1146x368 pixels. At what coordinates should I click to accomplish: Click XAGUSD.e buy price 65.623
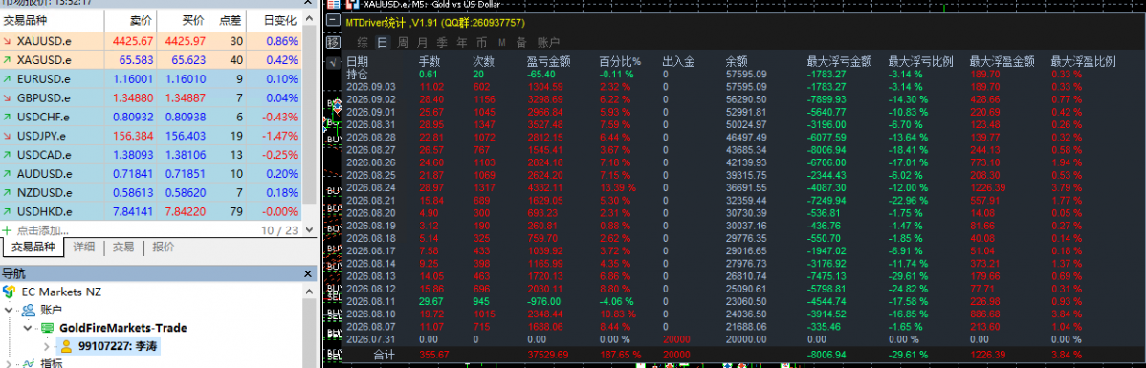pyautogui.click(x=187, y=60)
